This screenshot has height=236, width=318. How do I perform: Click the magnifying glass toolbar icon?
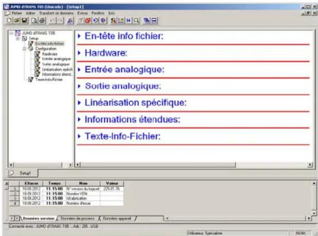(x=136, y=21)
